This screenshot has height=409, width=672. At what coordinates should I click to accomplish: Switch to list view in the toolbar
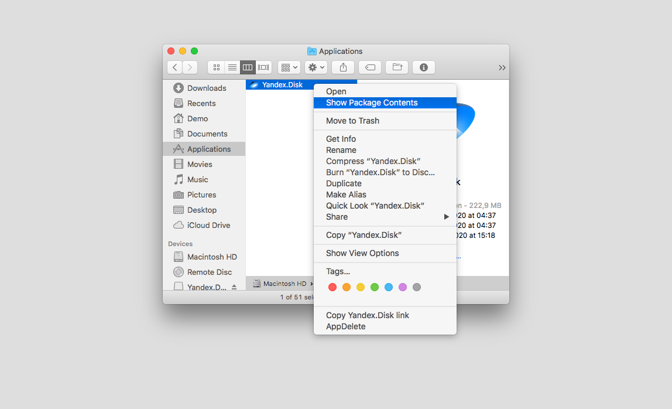click(x=232, y=67)
